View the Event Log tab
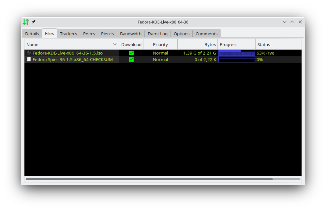The width and height of the screenshot is (326, 210). (x=157, y=34)
